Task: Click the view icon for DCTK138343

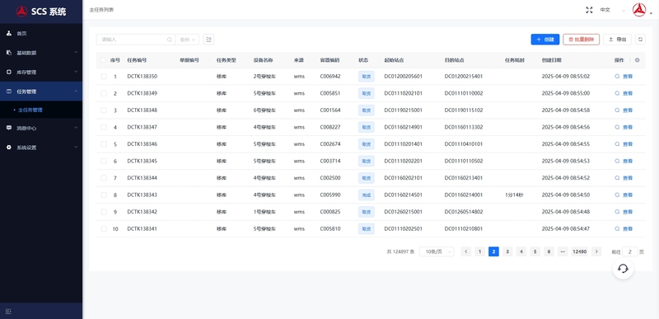Action: 617,195
